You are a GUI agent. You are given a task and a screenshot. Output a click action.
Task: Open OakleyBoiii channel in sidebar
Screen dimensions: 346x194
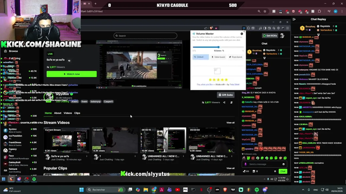click(20, 163)
